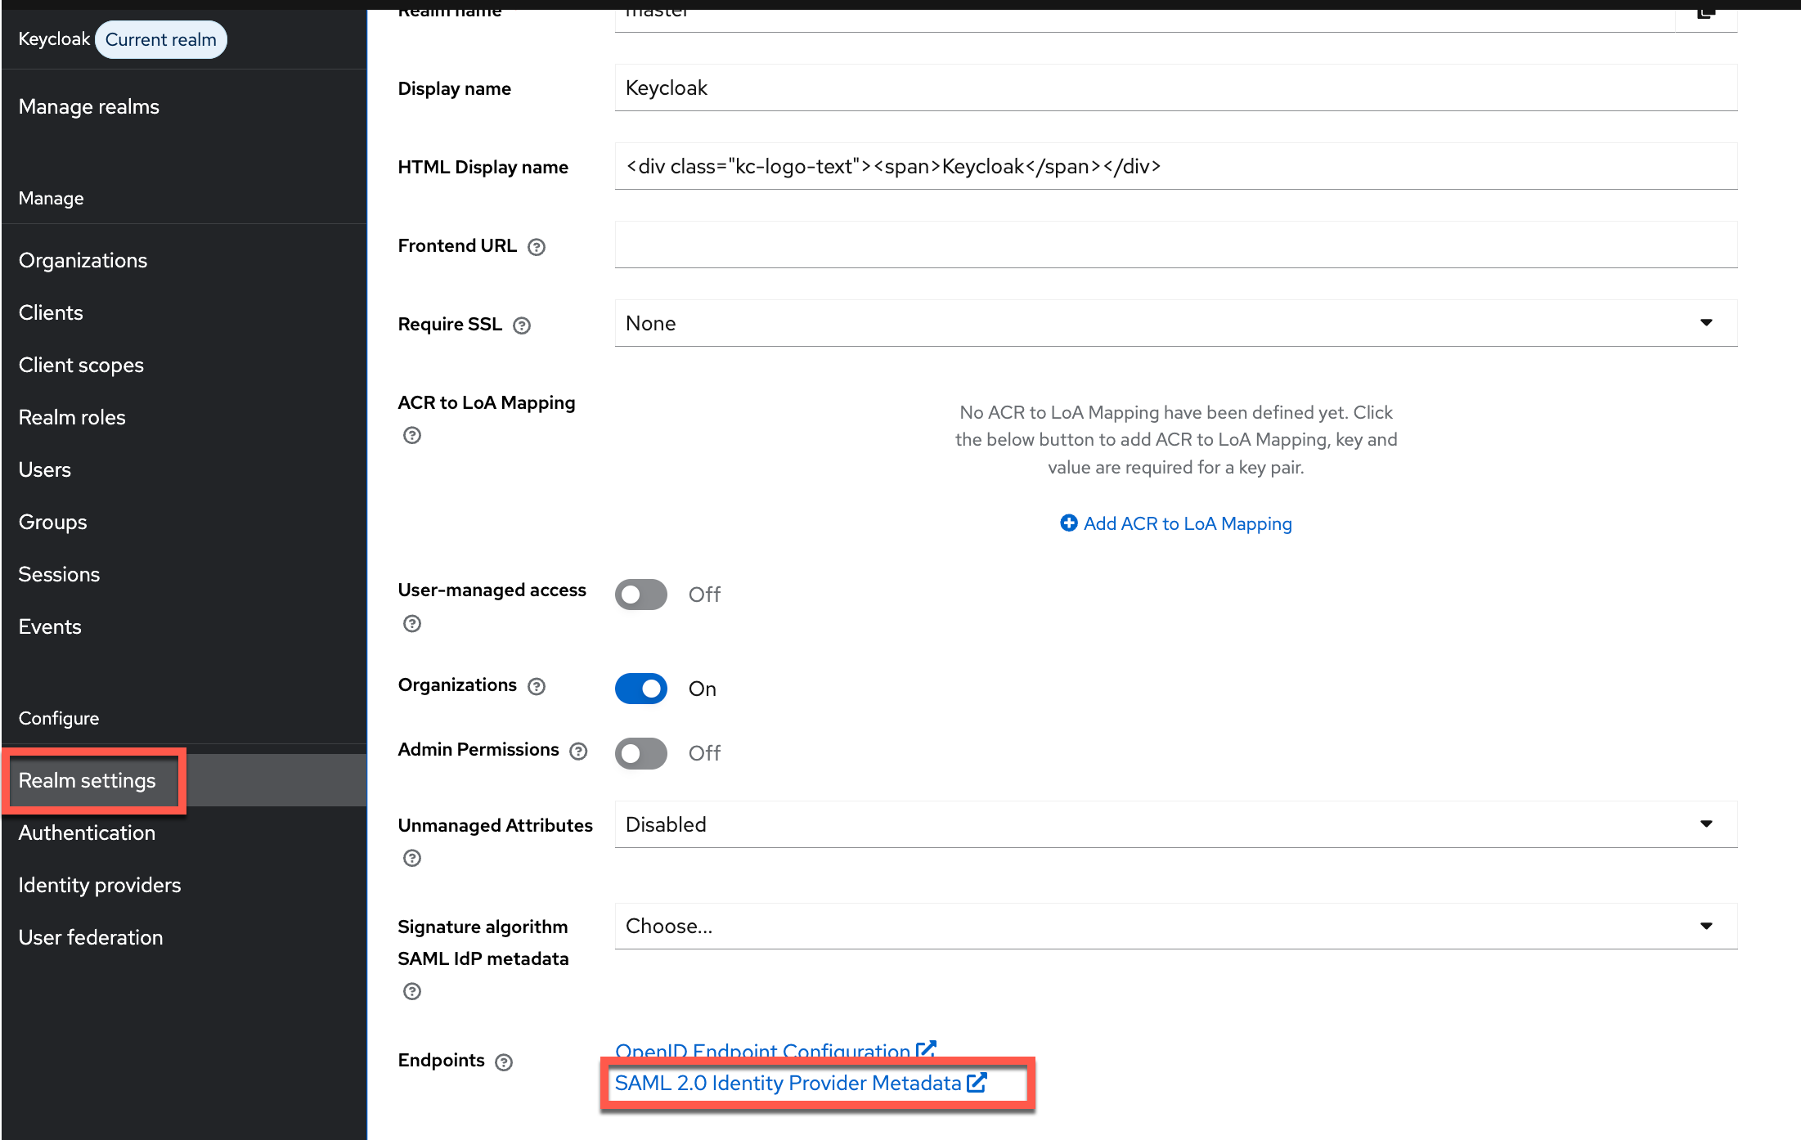Enable the Admin Permissions switch
The width and height of the screenshot is (1801, 1140).
[x=641, y=753]
